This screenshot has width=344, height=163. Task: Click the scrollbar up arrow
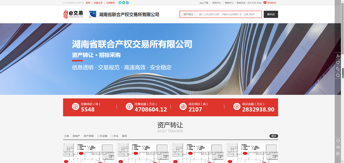(343, 1)
